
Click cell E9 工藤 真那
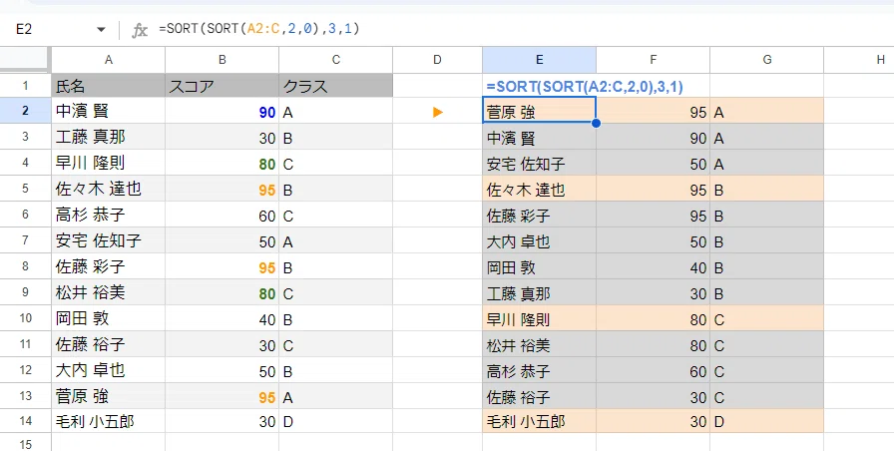pos(540,293)
